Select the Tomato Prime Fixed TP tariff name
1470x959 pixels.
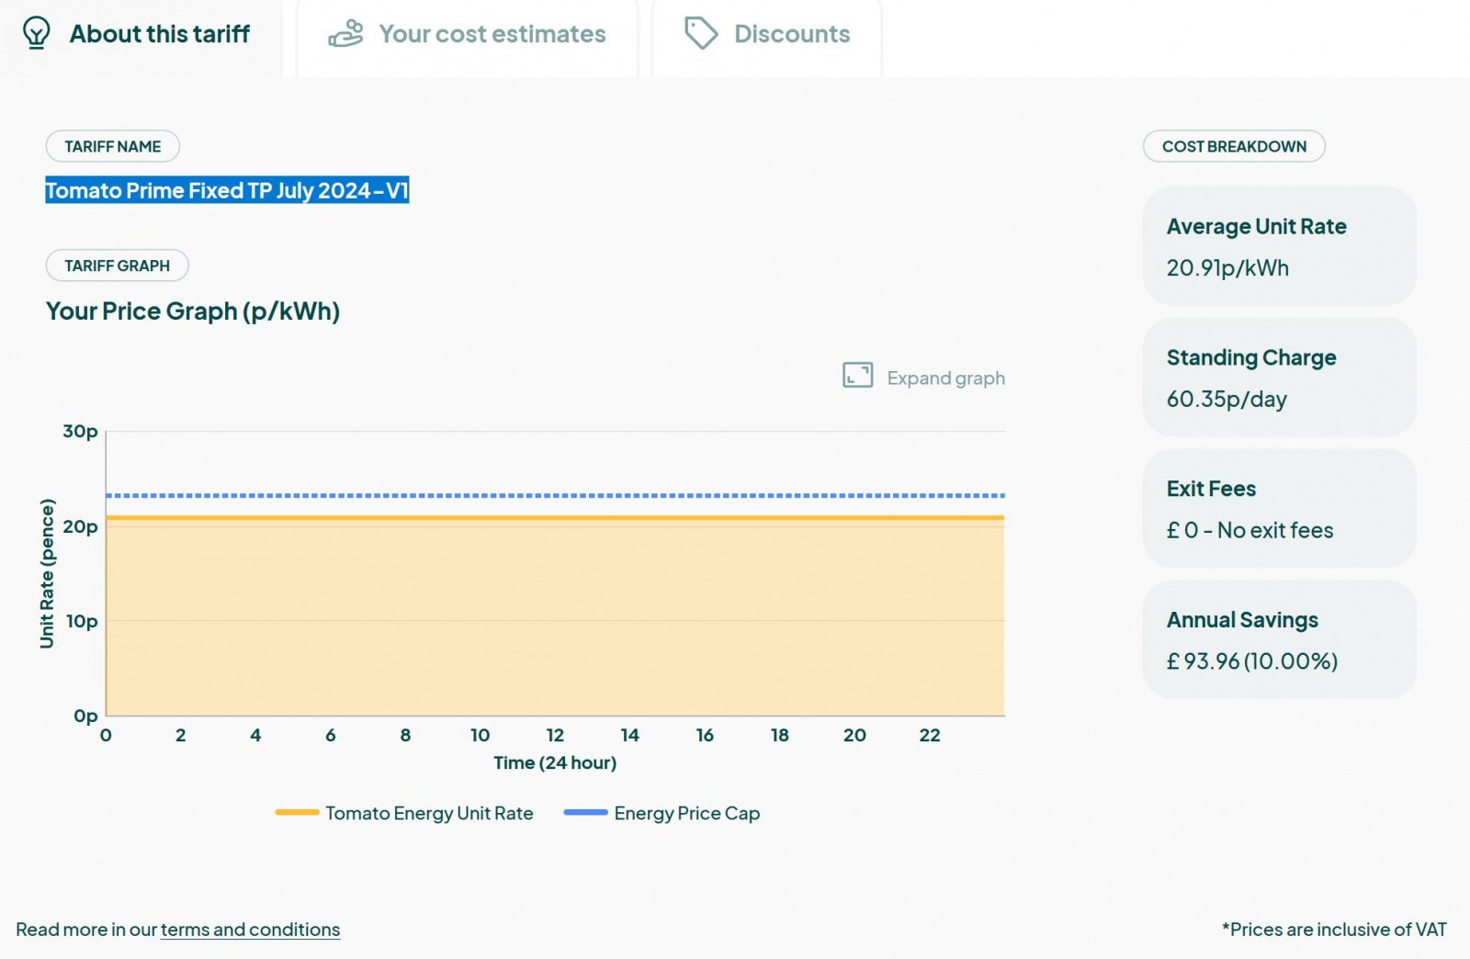227,190
